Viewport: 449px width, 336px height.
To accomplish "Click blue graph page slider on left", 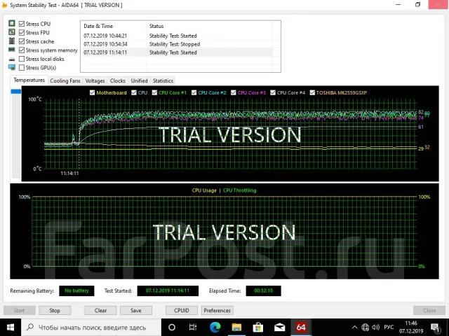I will tap(16, 92).
